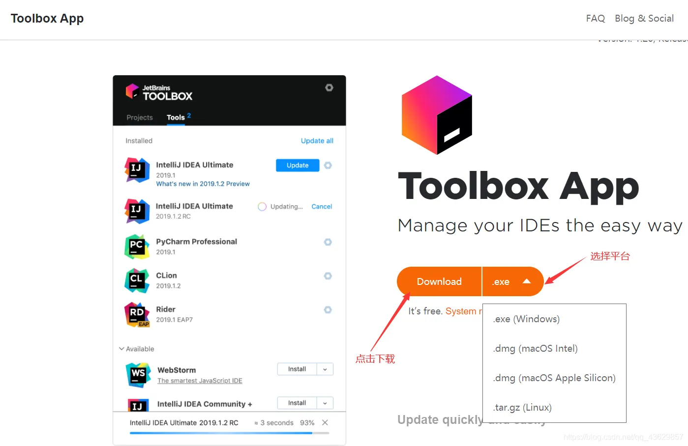
Task: Open IntelliJ IDEA Community Install dropdown arrow
Action: [x=325, y=403]
